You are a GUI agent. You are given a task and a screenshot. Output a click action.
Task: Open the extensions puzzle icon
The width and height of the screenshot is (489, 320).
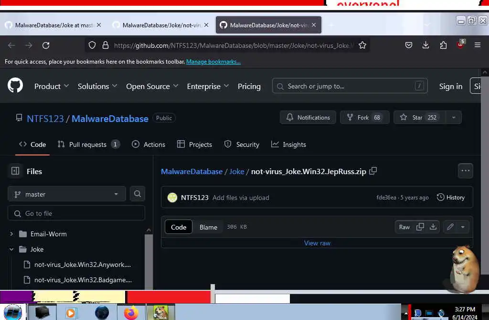pyautogui.click(x=443, y=45)
